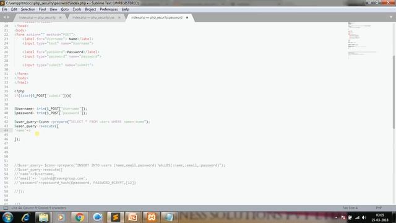The height and width of the screenshot is (223, 396).
Task: Open the View menu
Action: coord(53,9)
